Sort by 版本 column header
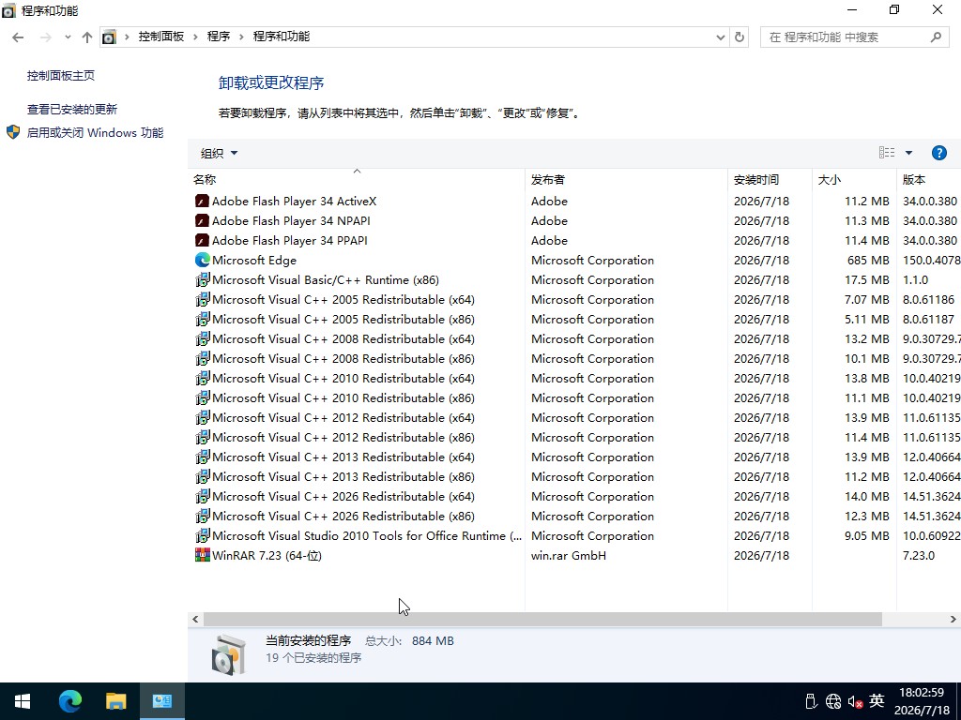Screen dimensions: 961x720 (x=928, y=179)
